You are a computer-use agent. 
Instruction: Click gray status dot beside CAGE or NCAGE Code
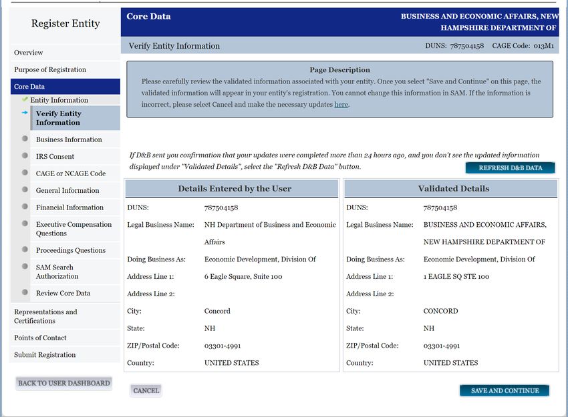coord(25,173)
